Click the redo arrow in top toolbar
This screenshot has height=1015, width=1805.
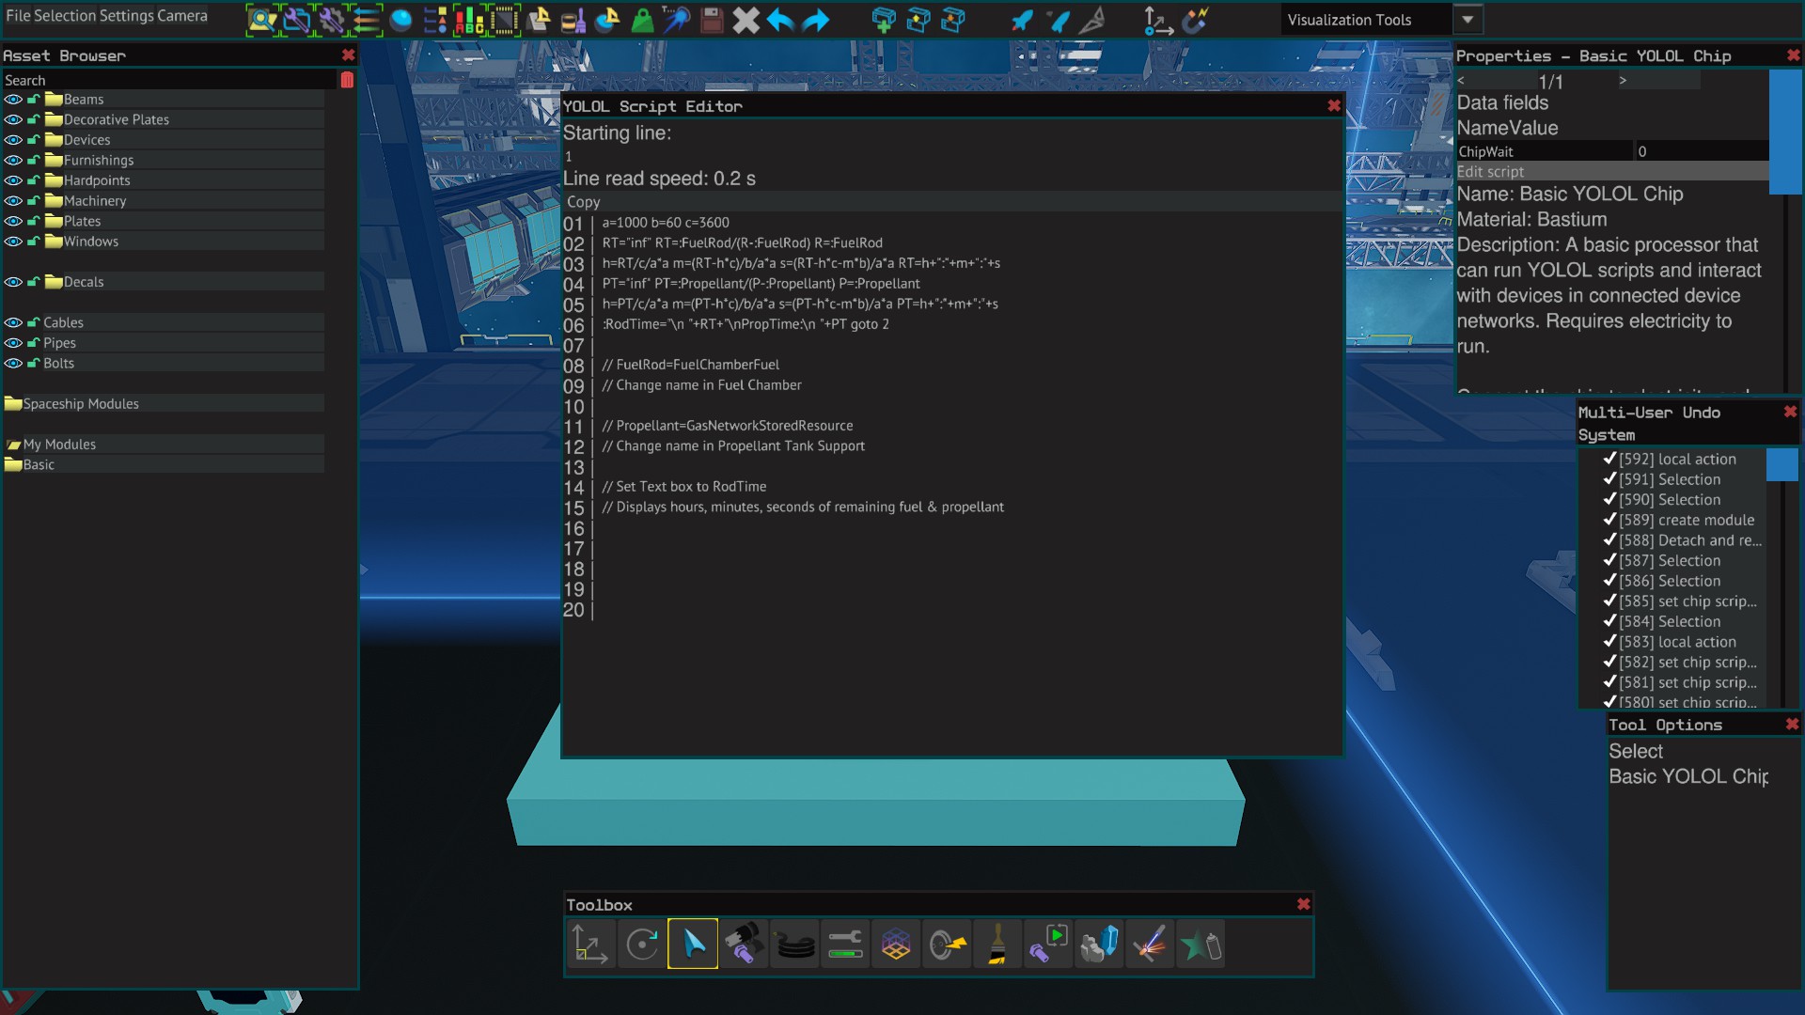click(x=816, y=20)
